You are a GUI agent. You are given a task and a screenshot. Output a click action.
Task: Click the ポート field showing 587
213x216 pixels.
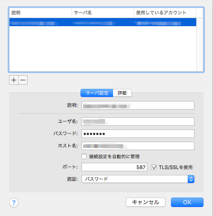point(114,167)
